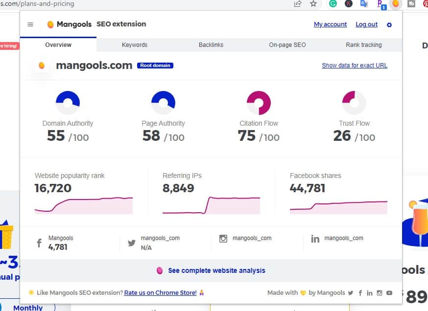Open the hamburger menu in Mangools extension
428x311 pixels.
point(30,24)
